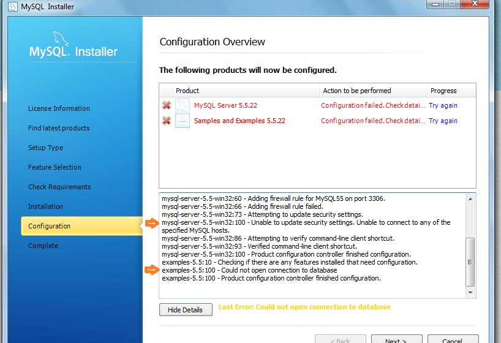Click the red X failure icon for Samples and Examples
501x343 pixels.
(x=167, y=121)
